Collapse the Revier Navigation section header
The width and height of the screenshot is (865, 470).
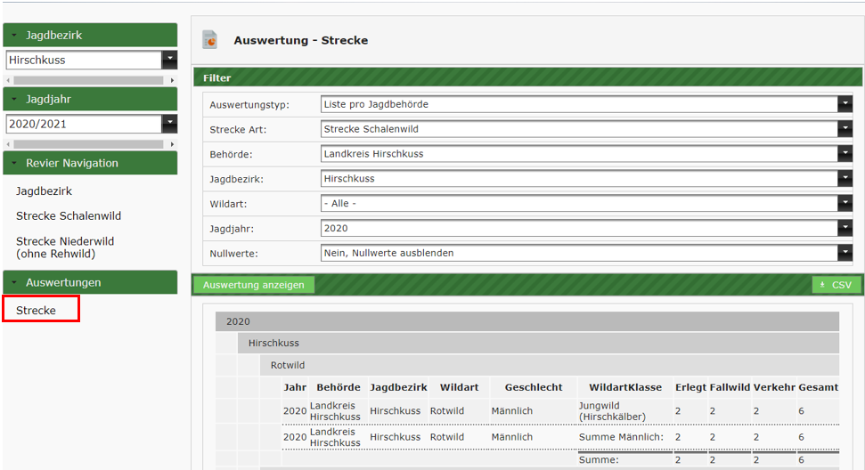[x=90, y=163]
